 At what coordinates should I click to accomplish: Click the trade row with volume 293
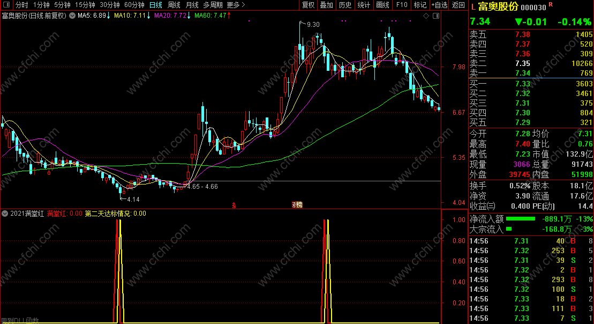pyautogui.click(x=531, y=280)
